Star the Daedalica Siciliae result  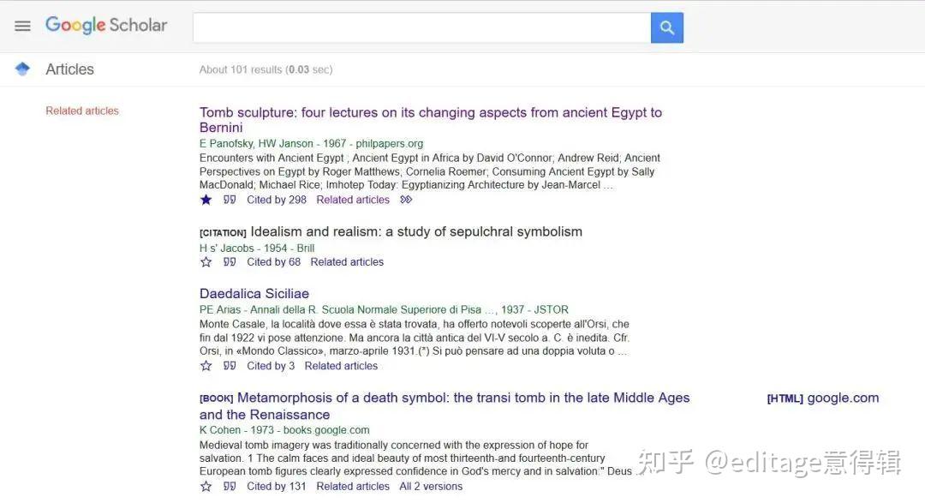tap(206, 366)
